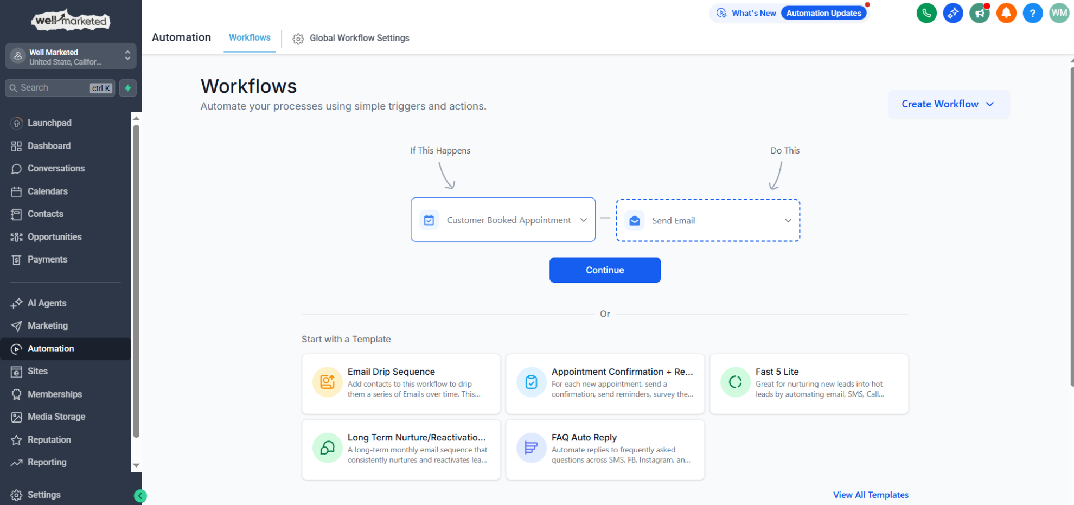Expand the Send Email action dropdown
The width and height of the screenshot is (1074, 505).
(x=788, y=220)
